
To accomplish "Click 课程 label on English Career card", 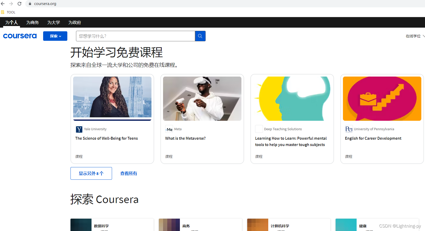I will point(349,157).
